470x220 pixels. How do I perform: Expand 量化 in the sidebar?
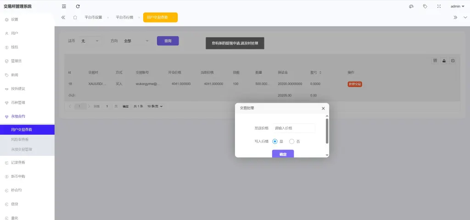point(27,218)
